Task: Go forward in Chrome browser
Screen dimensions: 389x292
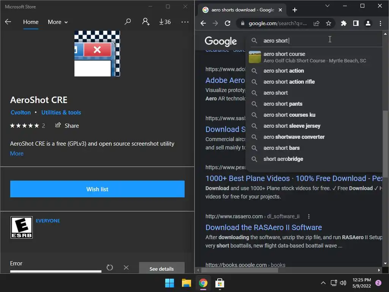Action: click(x=215, y=23)
